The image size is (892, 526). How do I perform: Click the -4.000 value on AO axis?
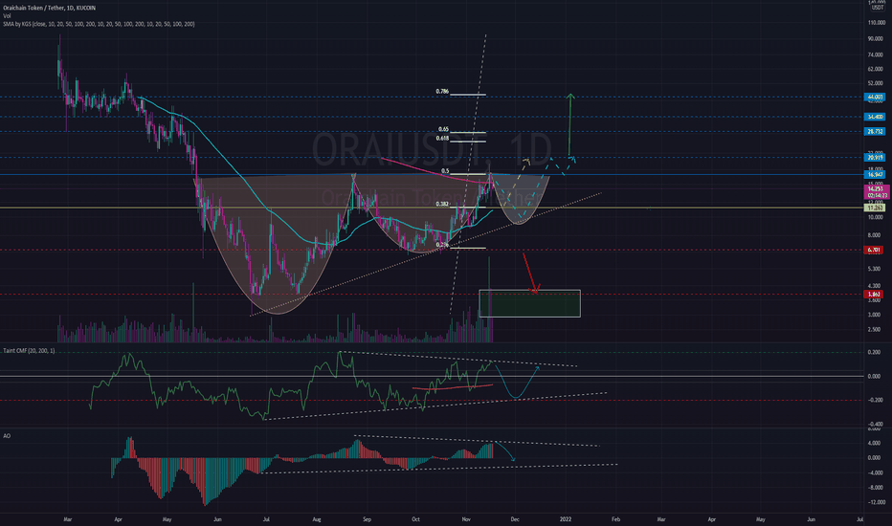[875, 472]
